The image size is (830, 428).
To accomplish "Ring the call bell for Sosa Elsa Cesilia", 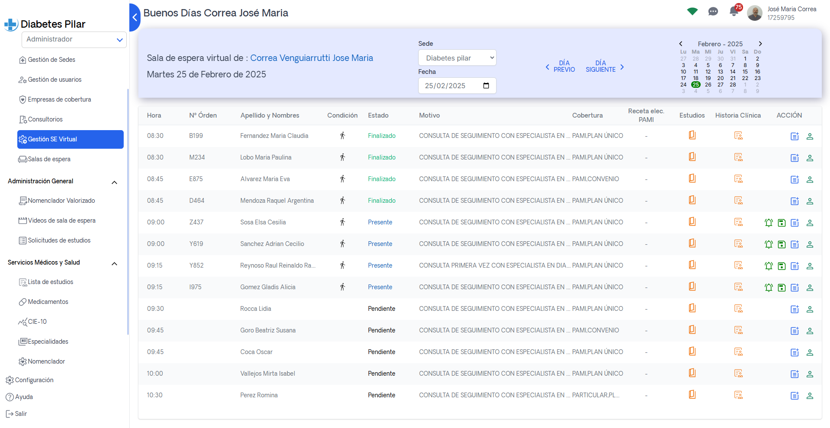I will (769, 223).
